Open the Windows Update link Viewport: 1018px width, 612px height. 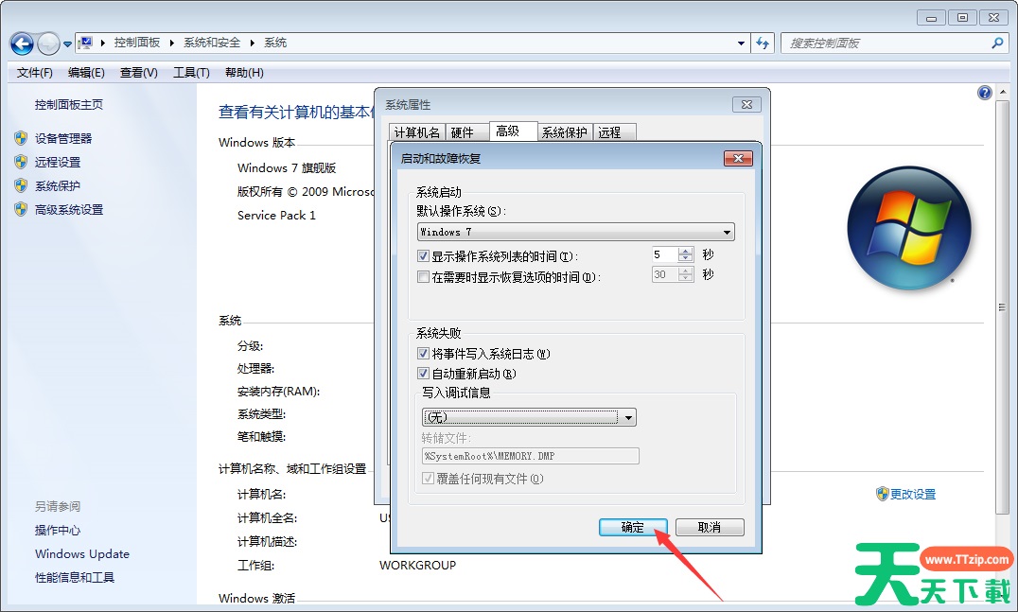[x=81, y=553]
